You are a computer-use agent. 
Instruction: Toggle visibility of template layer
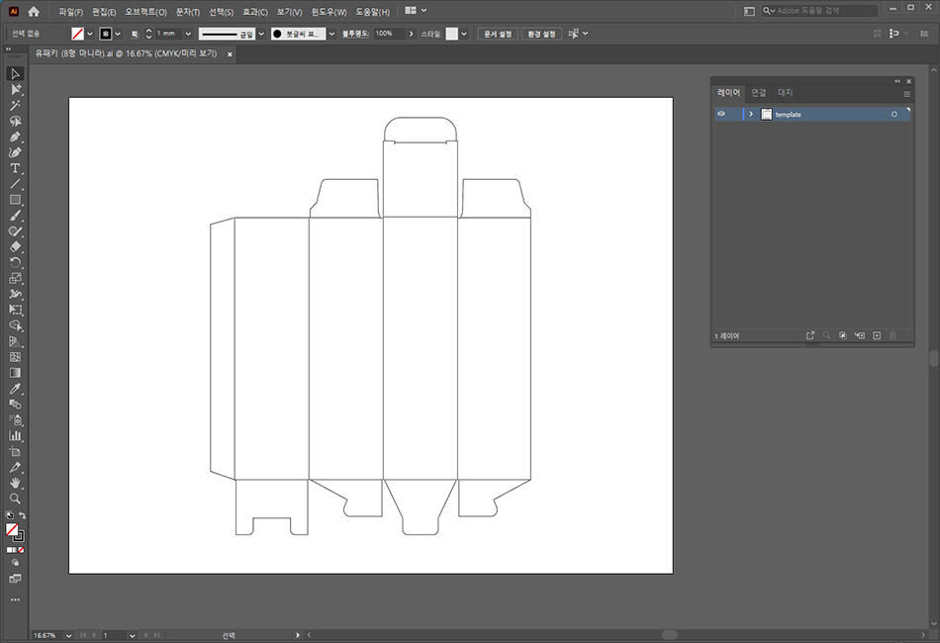point(721,114)
